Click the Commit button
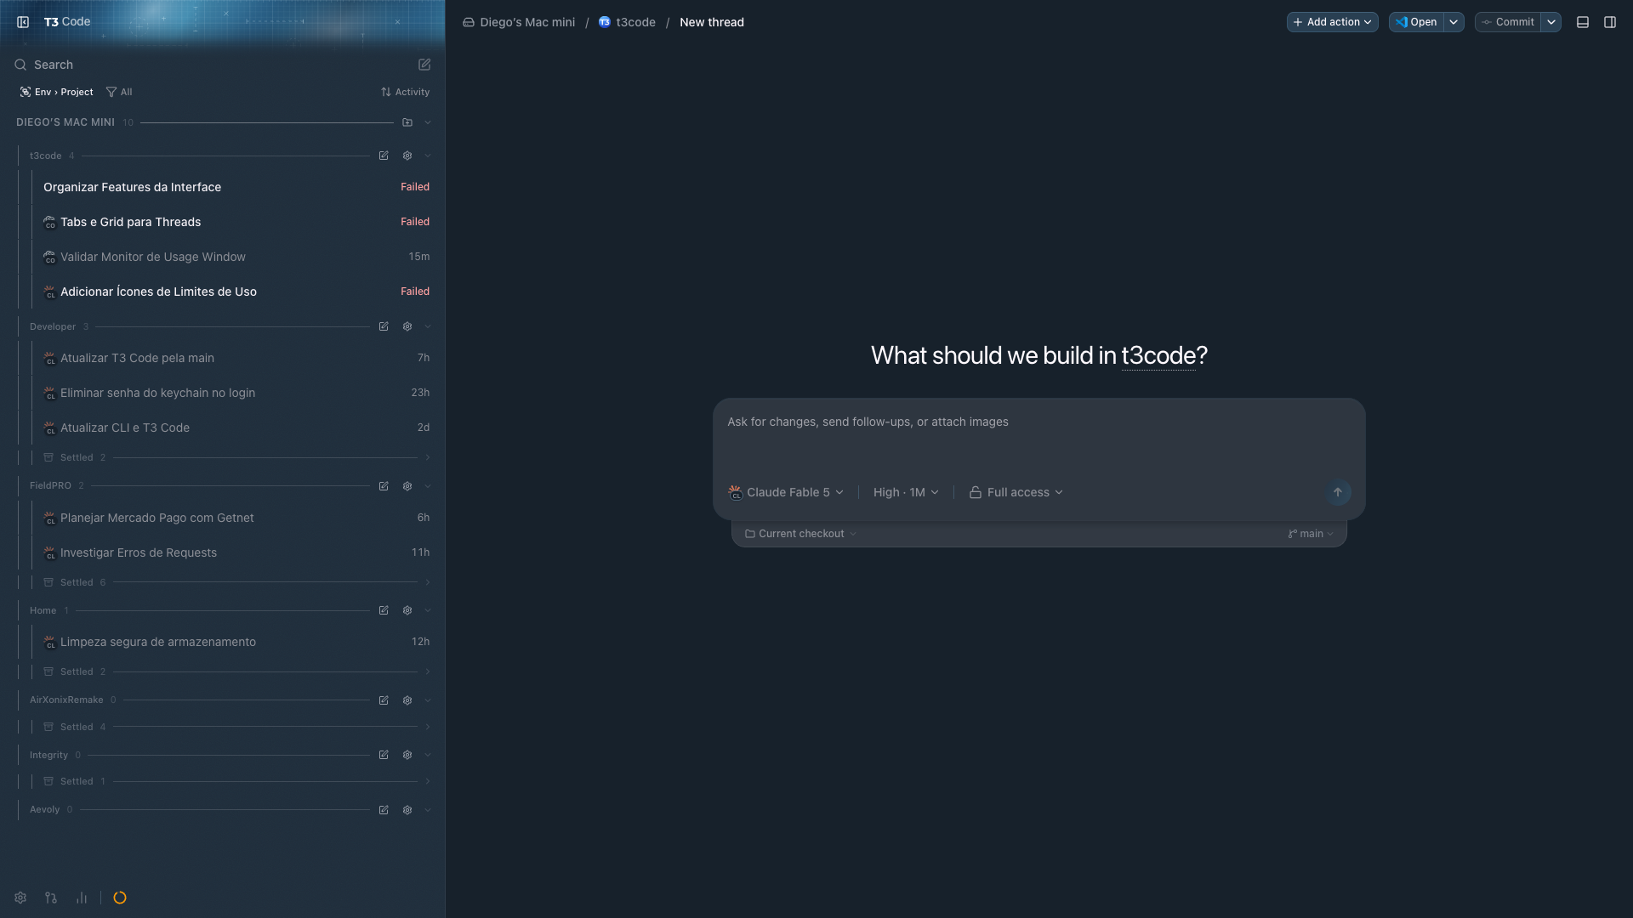This screenshot has height=918, width=1633. [1508, 22]
